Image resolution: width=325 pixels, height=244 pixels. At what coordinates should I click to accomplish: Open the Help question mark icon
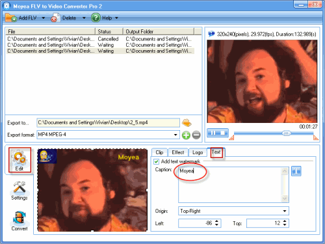tap(96, 18)
